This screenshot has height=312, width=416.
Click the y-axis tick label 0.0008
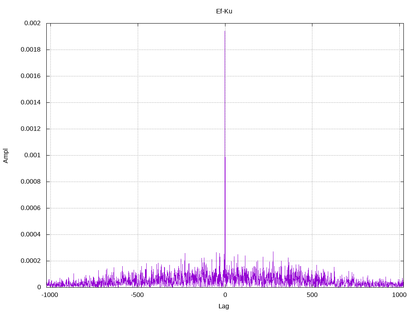(x=31, y=182)
